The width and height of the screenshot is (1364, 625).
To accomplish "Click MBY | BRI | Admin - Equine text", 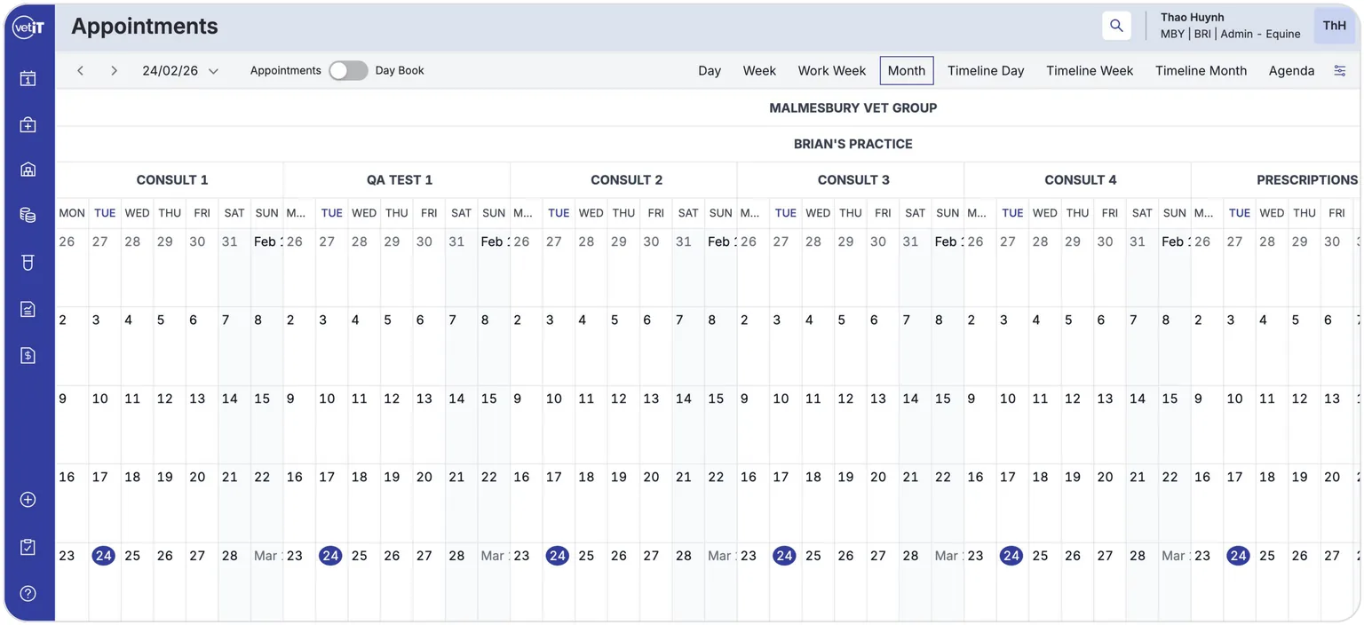I will [1230, 35].
